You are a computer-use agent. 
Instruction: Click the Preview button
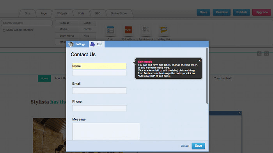(x=222, y=12)
